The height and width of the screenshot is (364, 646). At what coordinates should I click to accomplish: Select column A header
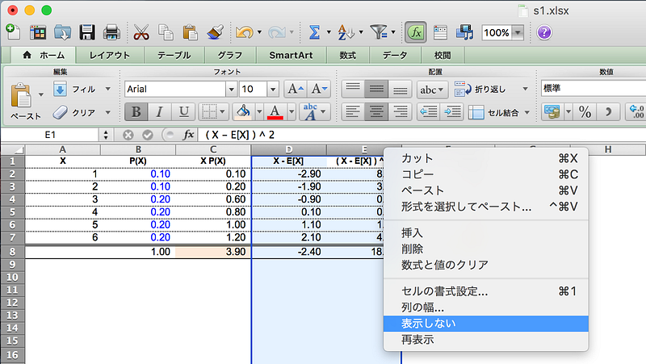[63, 149]
